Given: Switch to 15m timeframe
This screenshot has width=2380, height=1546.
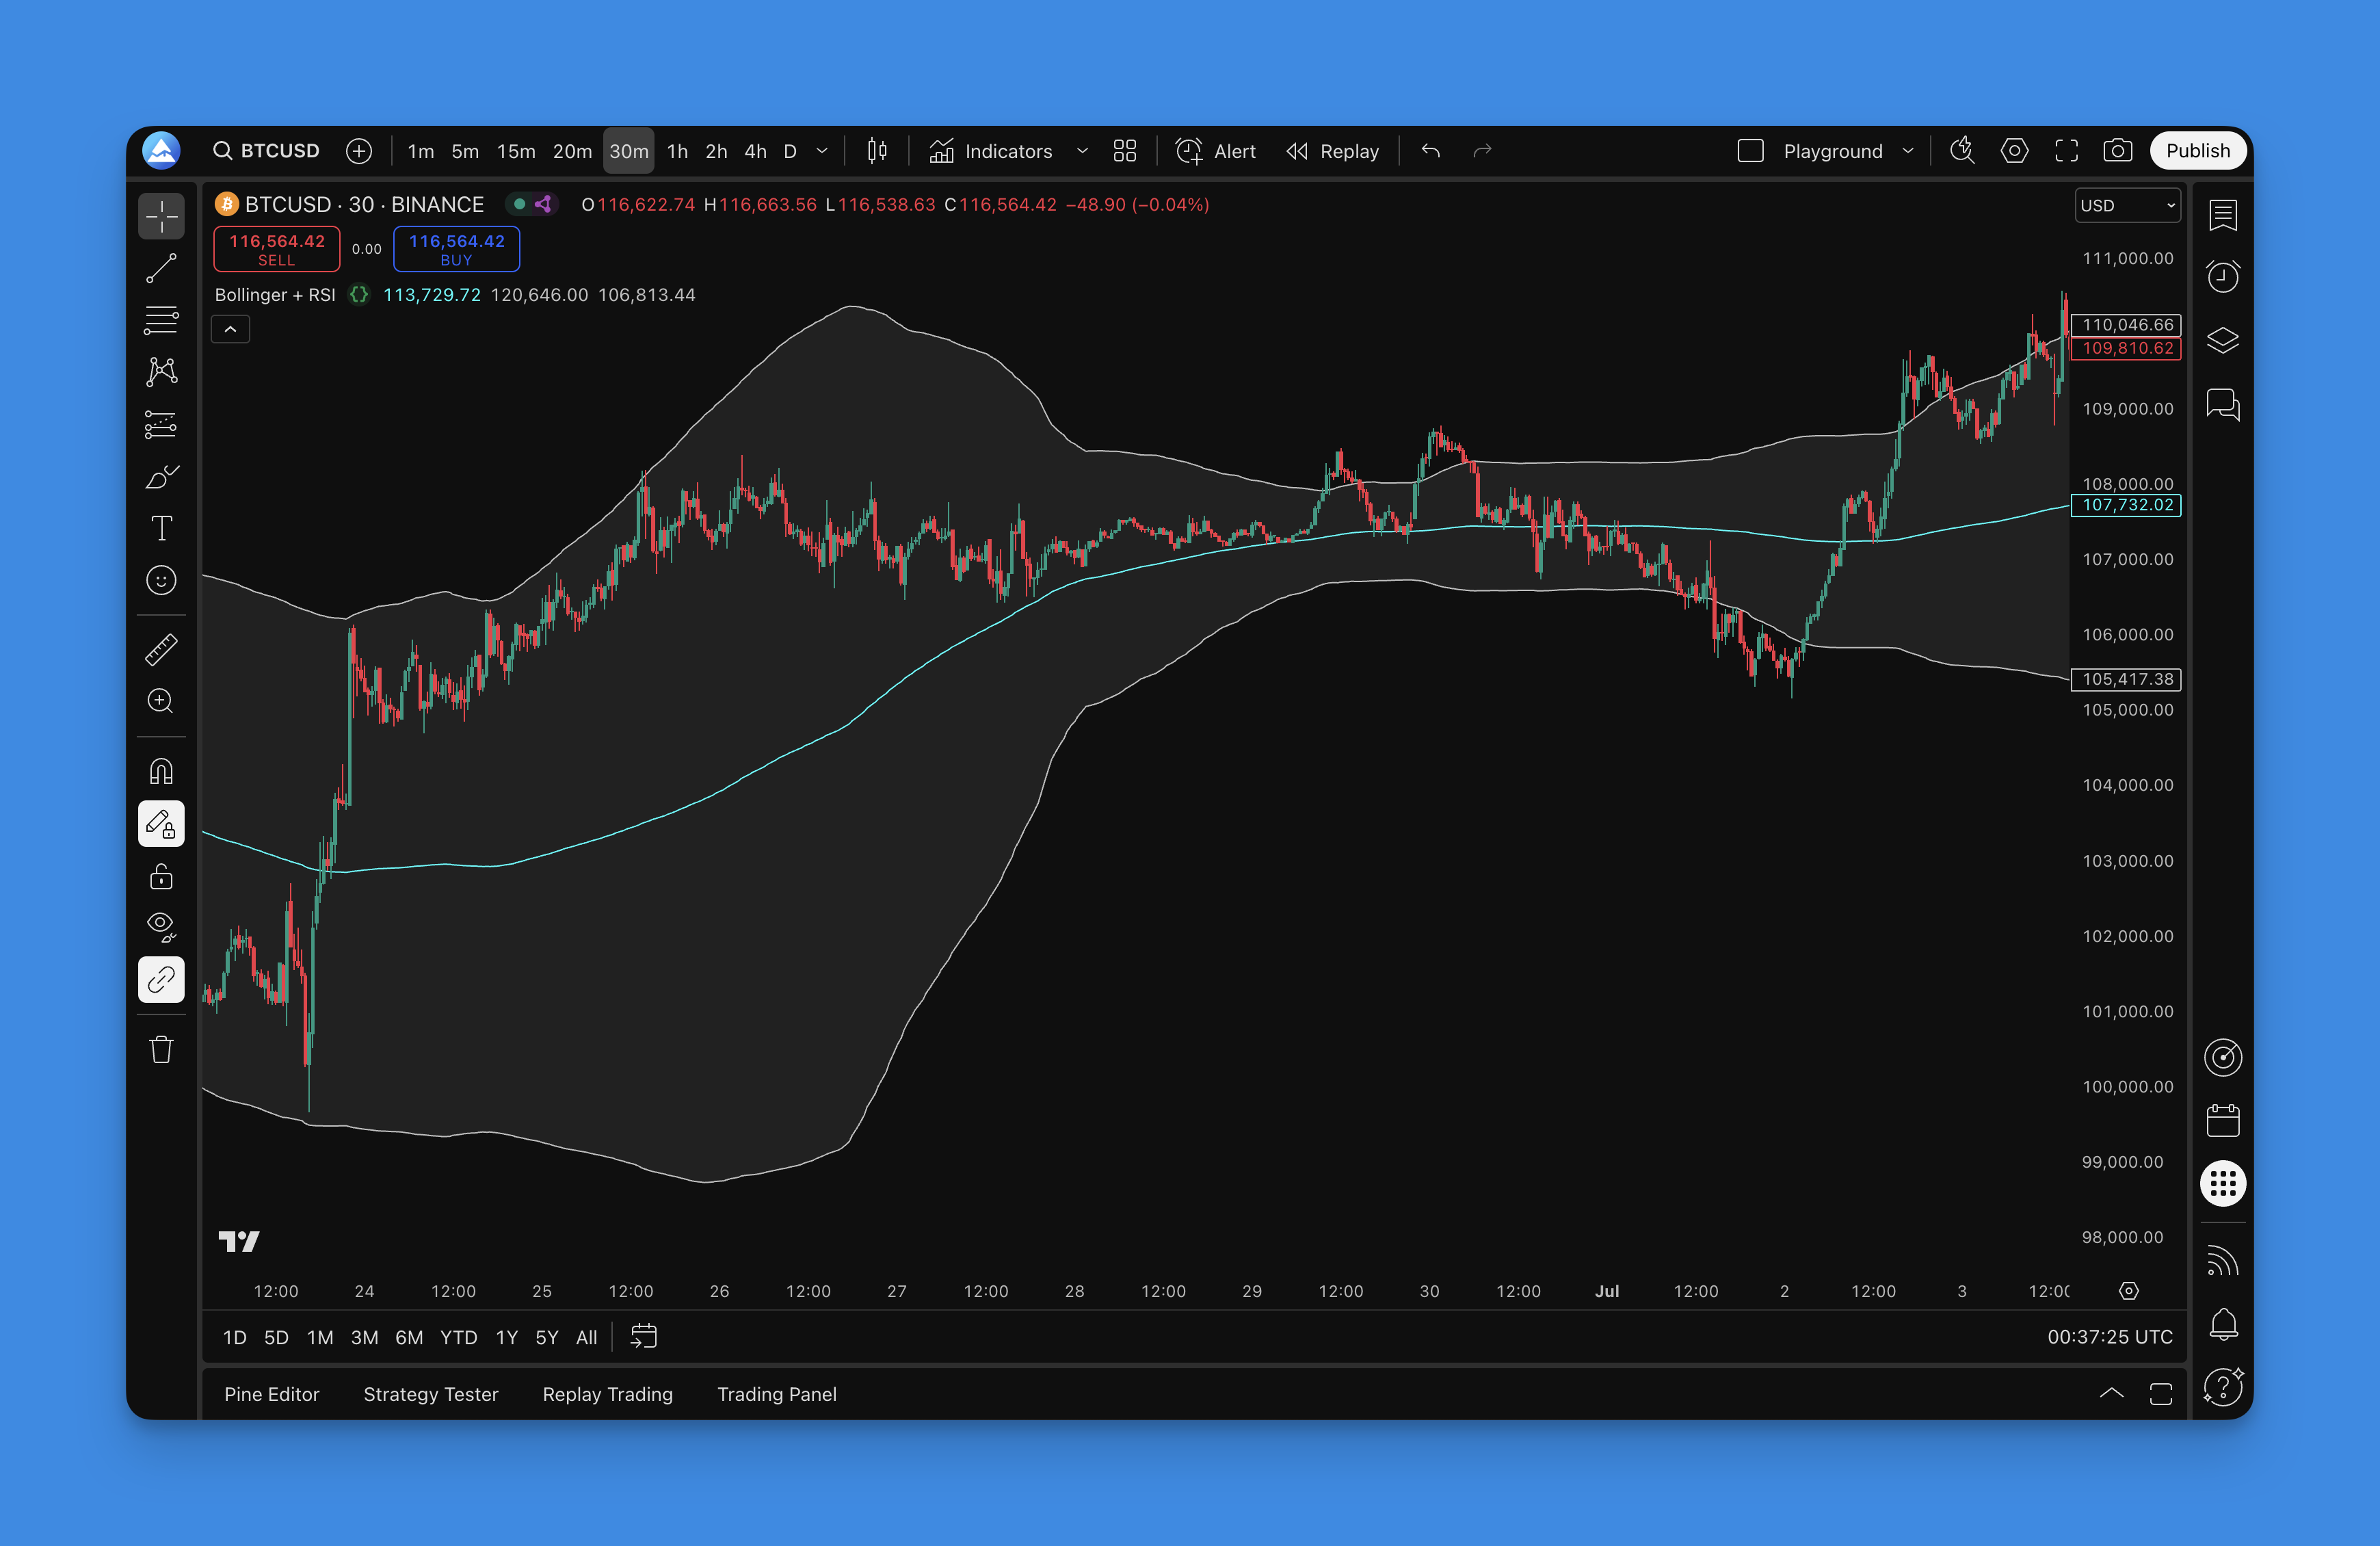Looking at the screenshot, I should [x=516, y=151].
